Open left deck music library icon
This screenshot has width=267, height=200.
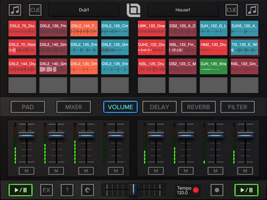point(15,10)
